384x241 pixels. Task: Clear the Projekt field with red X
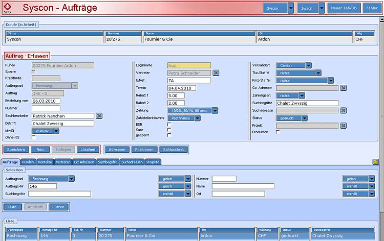[x=343, y=126]
